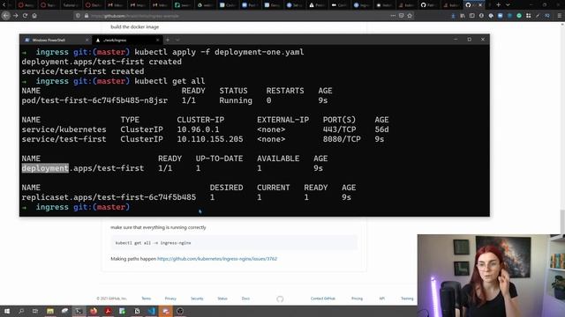Open Task View on the taskbar
Viewport: 565px width, 317px height.
[x=35, y=311]
